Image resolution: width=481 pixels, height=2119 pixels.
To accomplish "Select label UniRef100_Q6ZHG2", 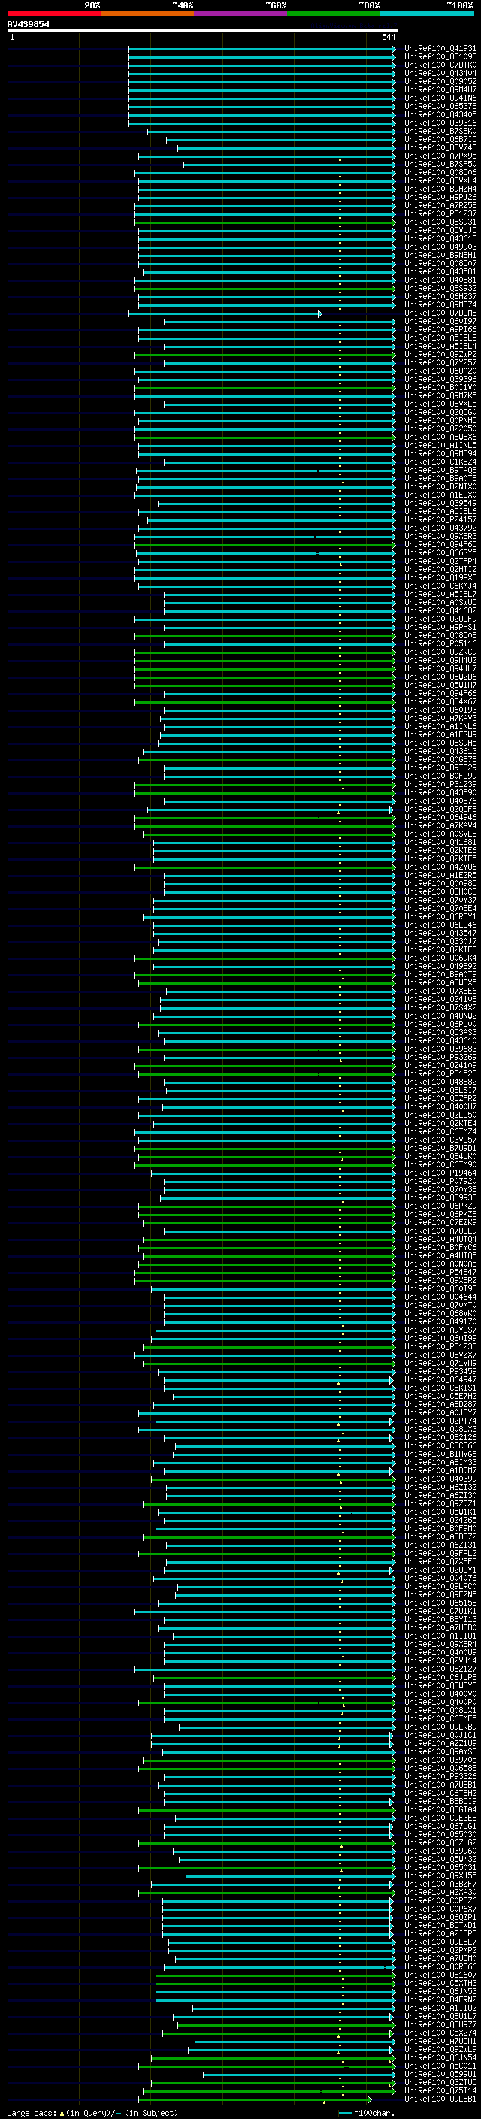I will click(440, 1842).
